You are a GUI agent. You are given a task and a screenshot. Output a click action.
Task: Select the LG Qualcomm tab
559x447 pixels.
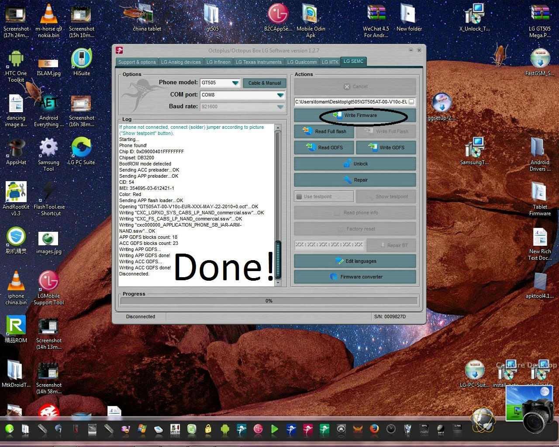302,62
